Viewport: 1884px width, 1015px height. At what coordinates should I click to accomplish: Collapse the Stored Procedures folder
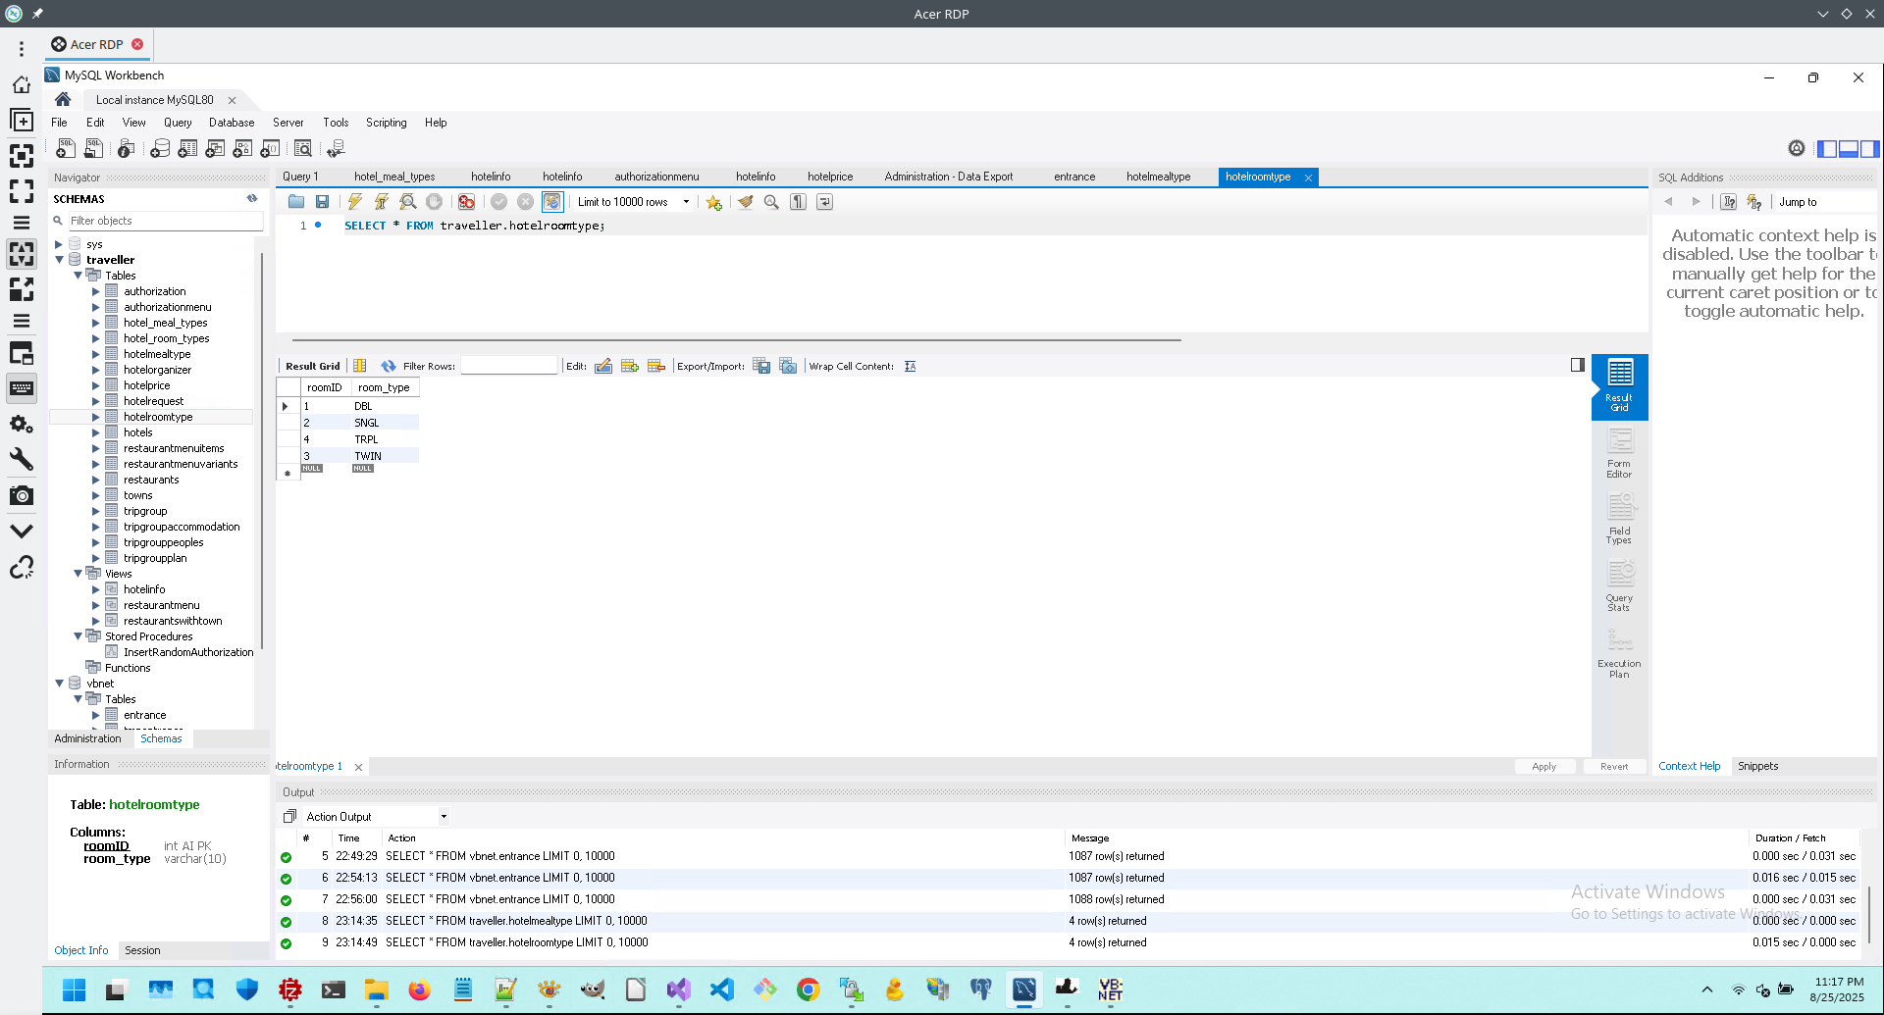coord(78,636)
